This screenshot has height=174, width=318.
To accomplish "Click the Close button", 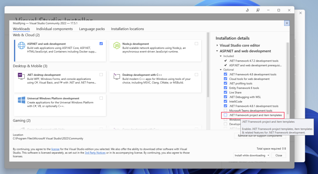I will point(279,155).
